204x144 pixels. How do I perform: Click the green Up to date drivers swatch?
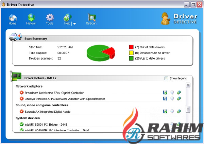(x=131, y=58)
